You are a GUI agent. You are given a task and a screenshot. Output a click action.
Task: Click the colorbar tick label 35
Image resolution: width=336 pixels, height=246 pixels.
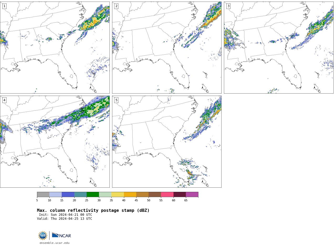111,201
